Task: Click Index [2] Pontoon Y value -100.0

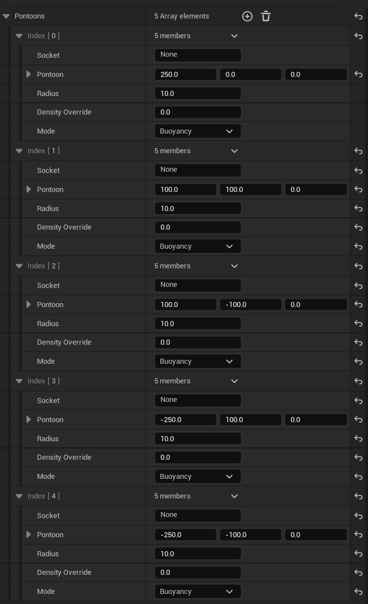Action: tap(250, 305)
